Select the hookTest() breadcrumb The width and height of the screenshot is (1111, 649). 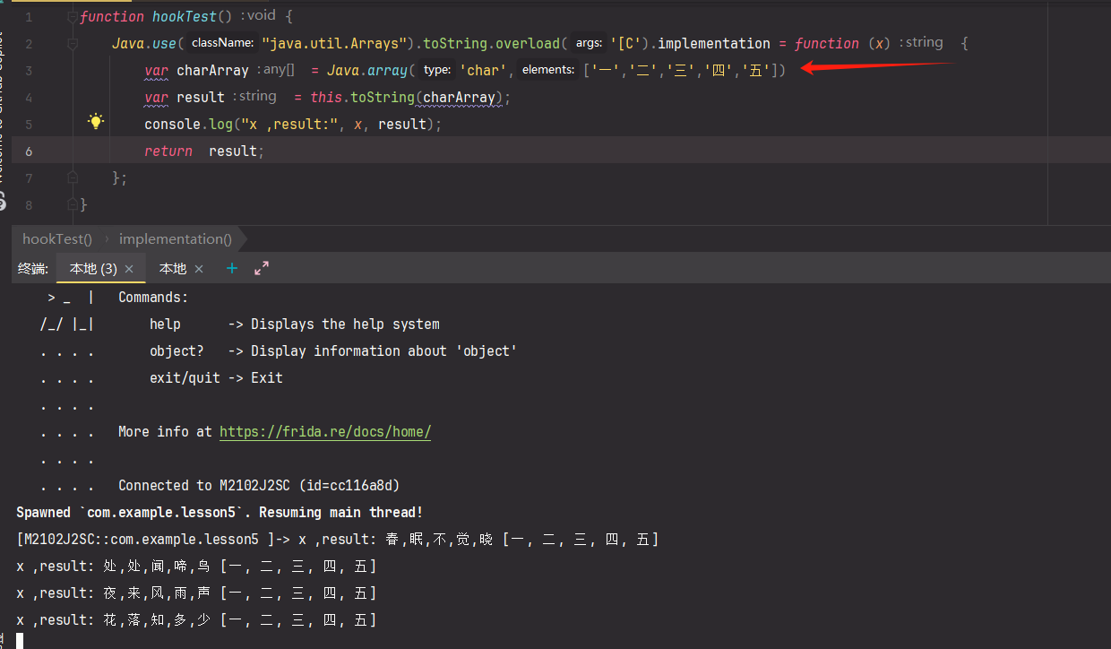tap(57, 238)
